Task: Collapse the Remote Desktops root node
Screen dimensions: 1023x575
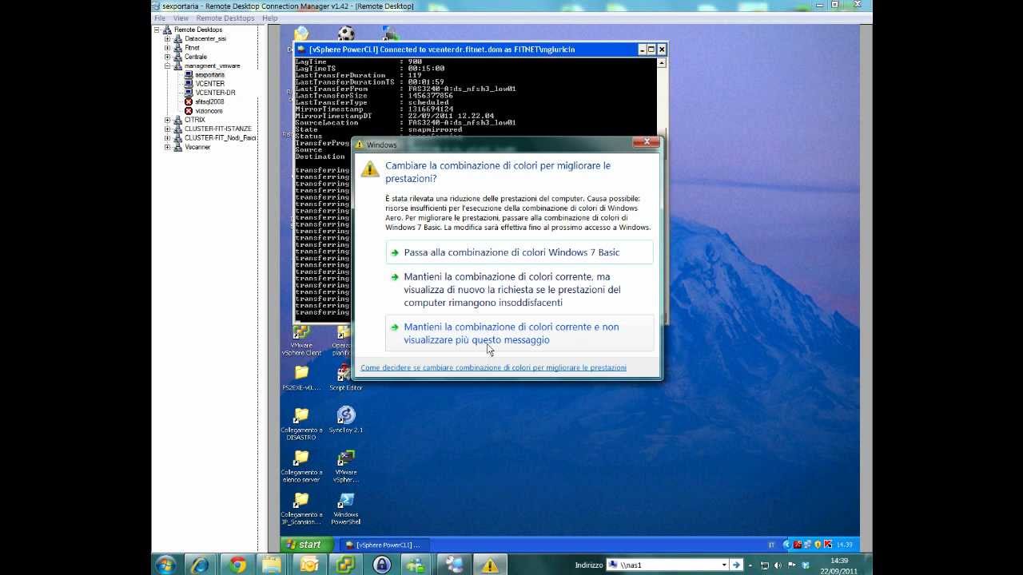Action: pos(157,30)
